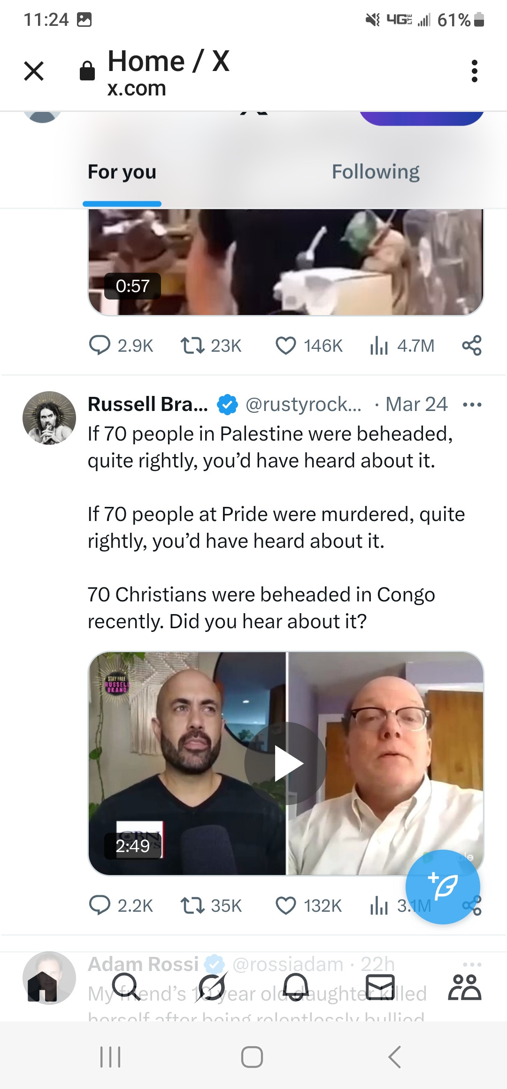Viewport: 507px width, 1089px height.
Task: Share the top video post
Action: [472, 346]
